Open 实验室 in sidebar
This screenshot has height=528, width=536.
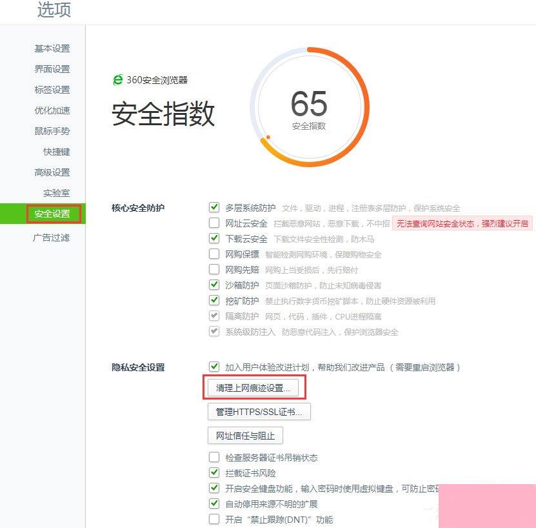56,193
